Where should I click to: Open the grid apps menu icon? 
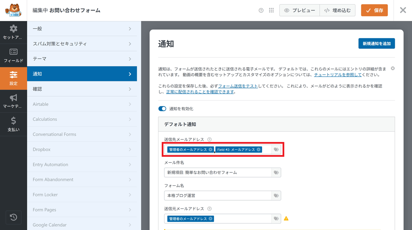pos(271,10)
